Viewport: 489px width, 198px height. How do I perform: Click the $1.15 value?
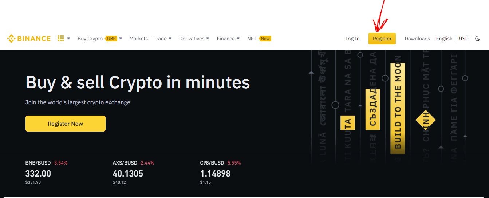[x=206, y=182]
